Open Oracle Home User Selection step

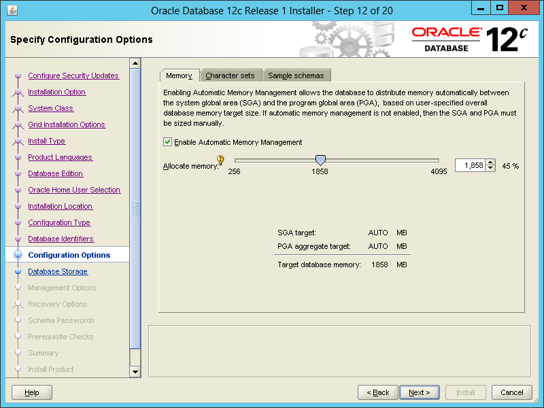pyautogui.click(x=74, y=190)
